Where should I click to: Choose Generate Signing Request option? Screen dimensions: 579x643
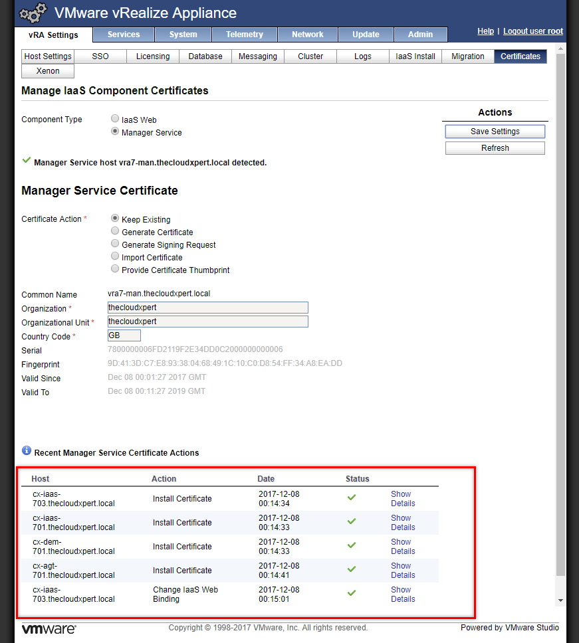115,244
